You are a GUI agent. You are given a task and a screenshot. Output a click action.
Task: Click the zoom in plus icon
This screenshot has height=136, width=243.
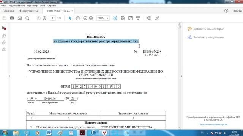pyautogui.click(x=91, y=18)
